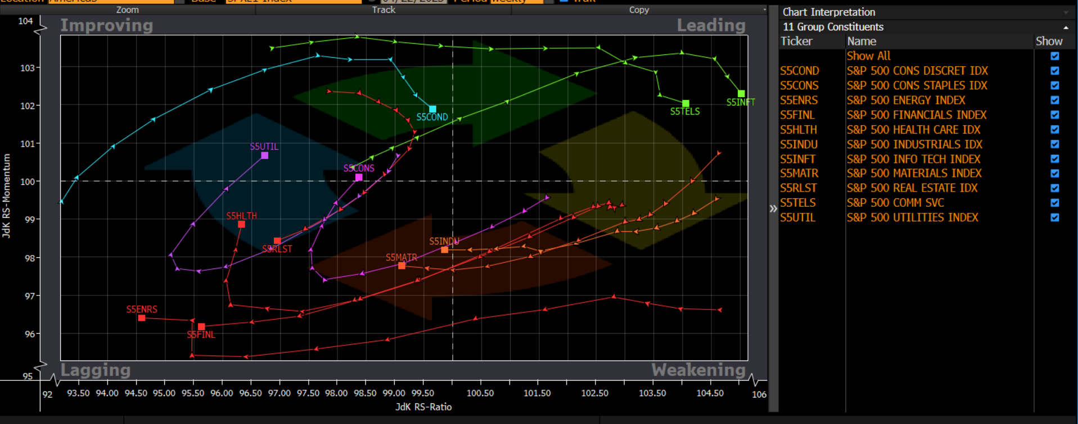1078x424 pixels.
Task: Open S&P 500 CONS STAPLES IDX name
Action: 917,85
